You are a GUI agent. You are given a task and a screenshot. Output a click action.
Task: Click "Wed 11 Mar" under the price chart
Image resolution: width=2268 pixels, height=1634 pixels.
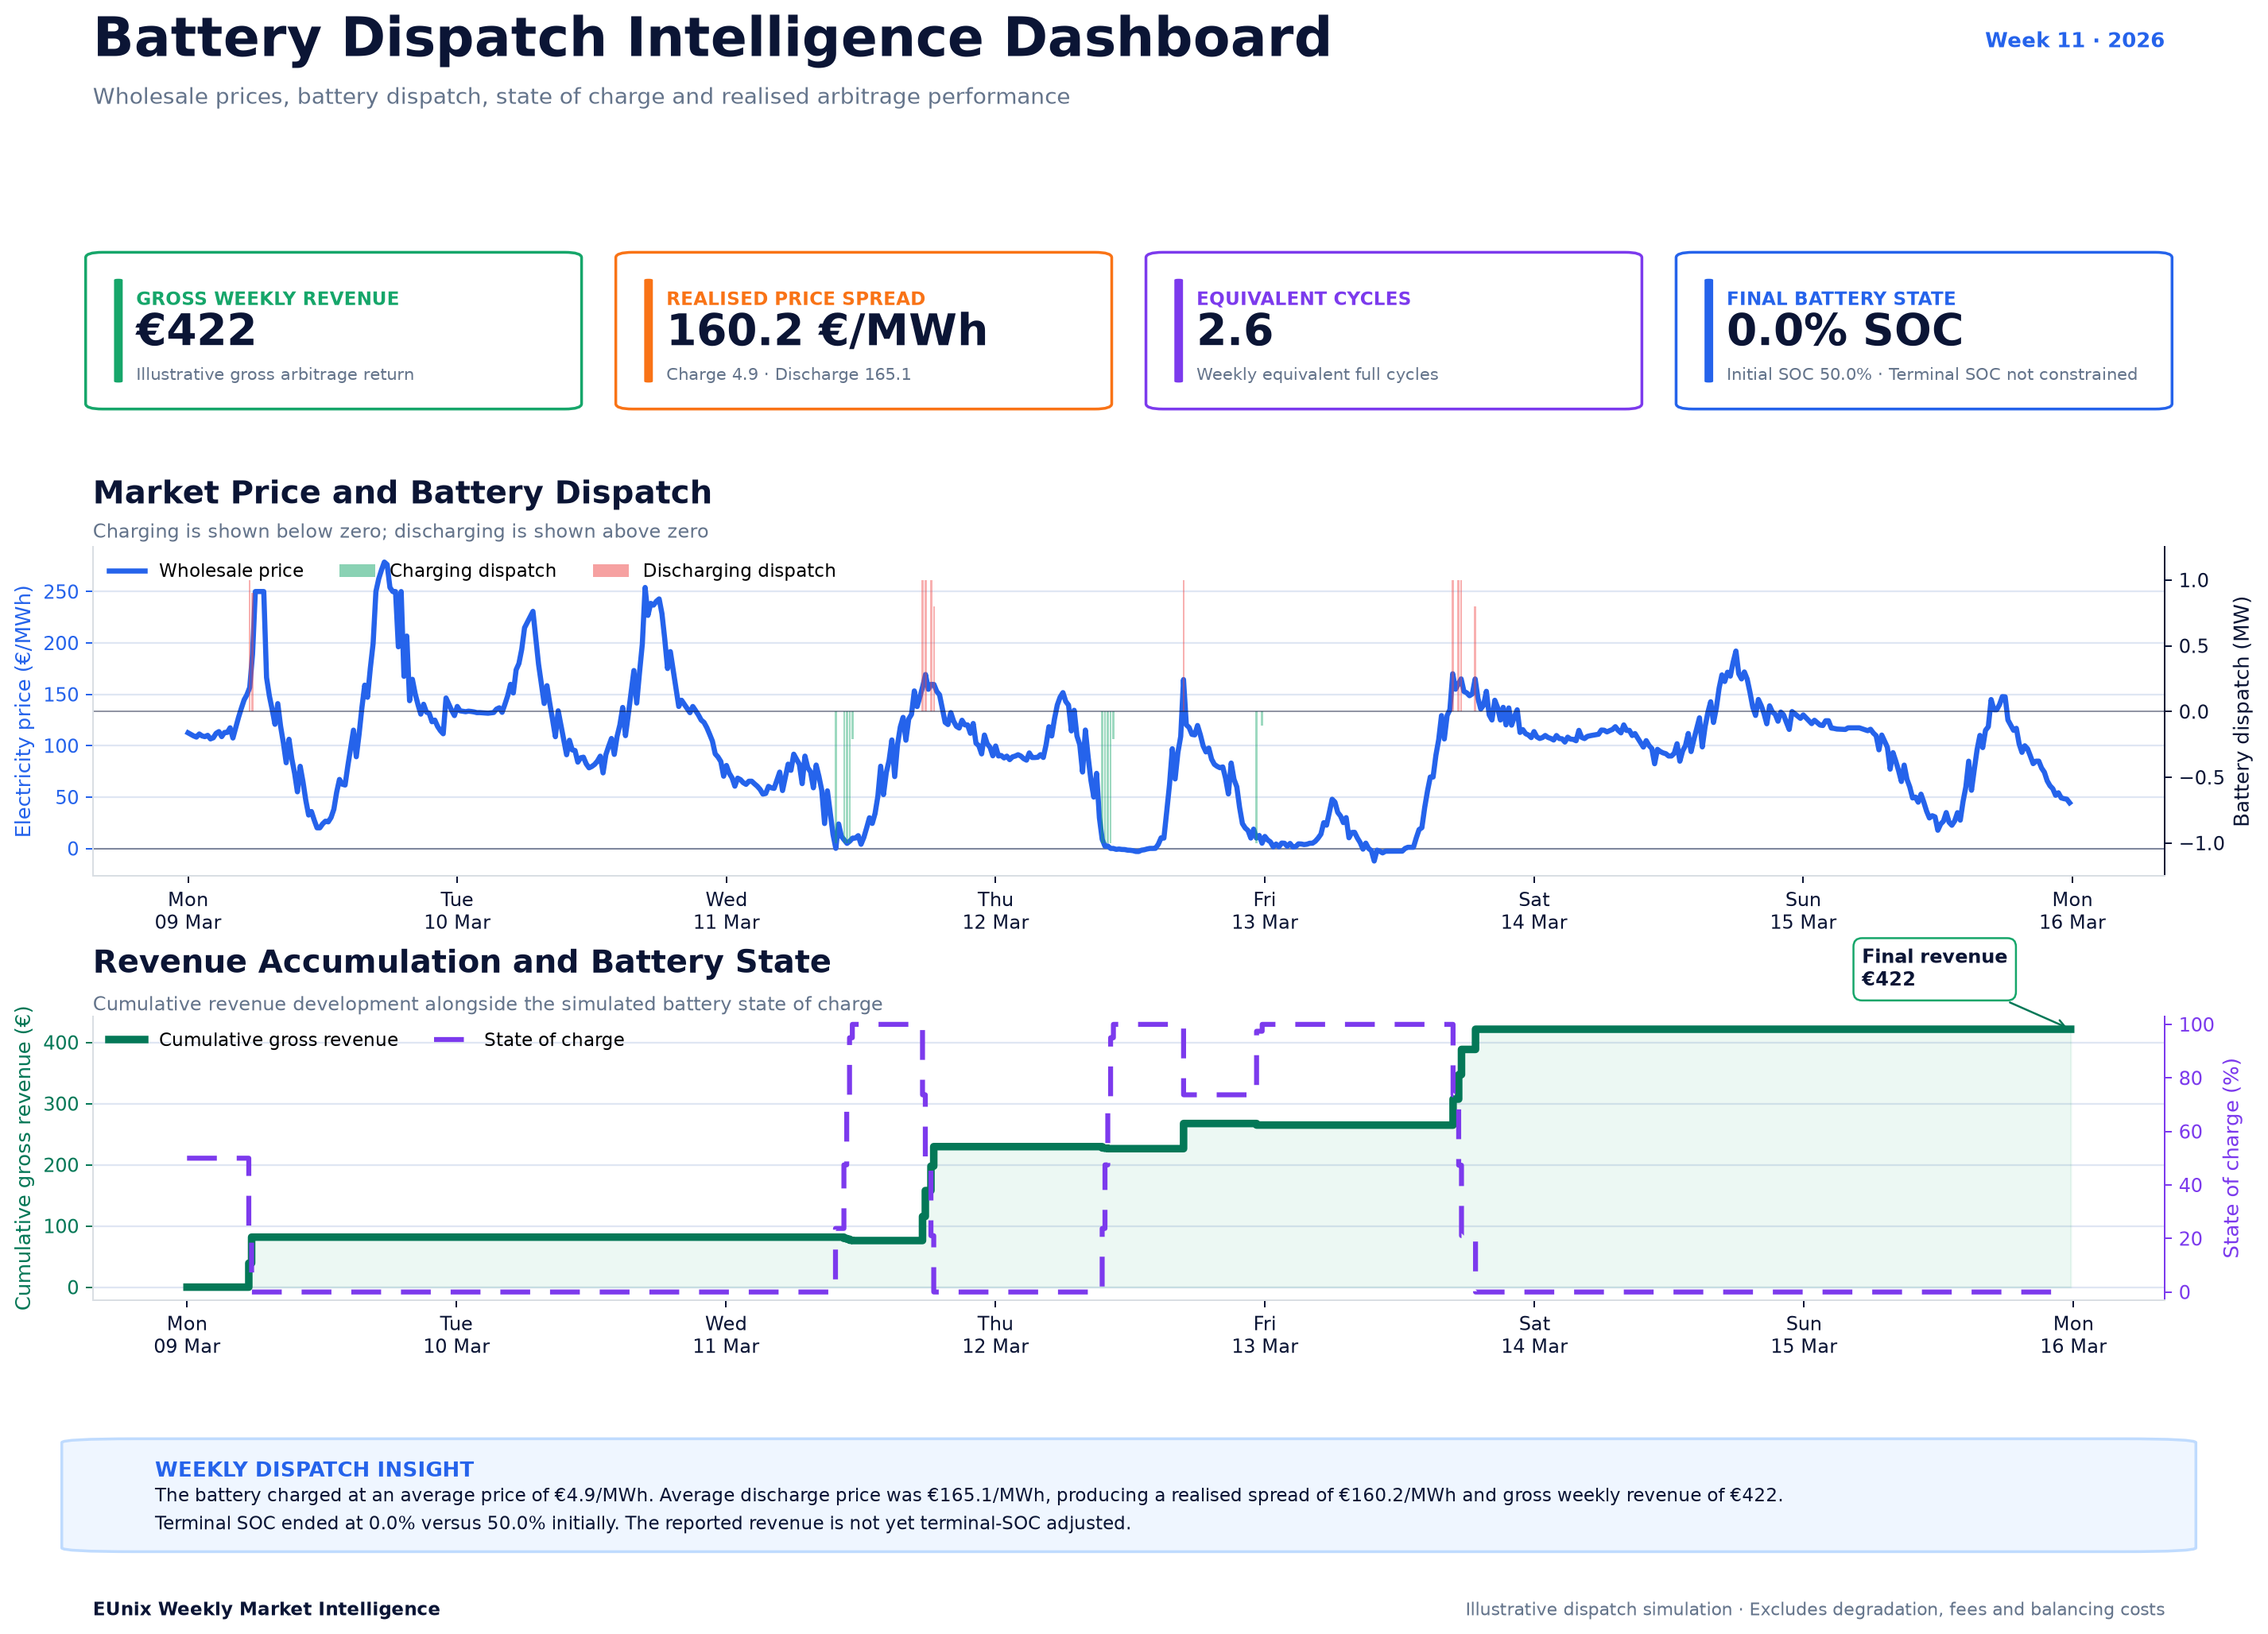[726, 911]
